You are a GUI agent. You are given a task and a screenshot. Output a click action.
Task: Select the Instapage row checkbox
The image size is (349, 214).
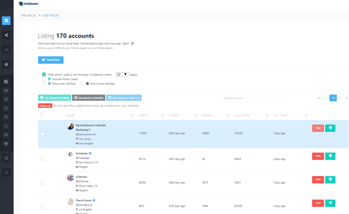tap(43, 160)
